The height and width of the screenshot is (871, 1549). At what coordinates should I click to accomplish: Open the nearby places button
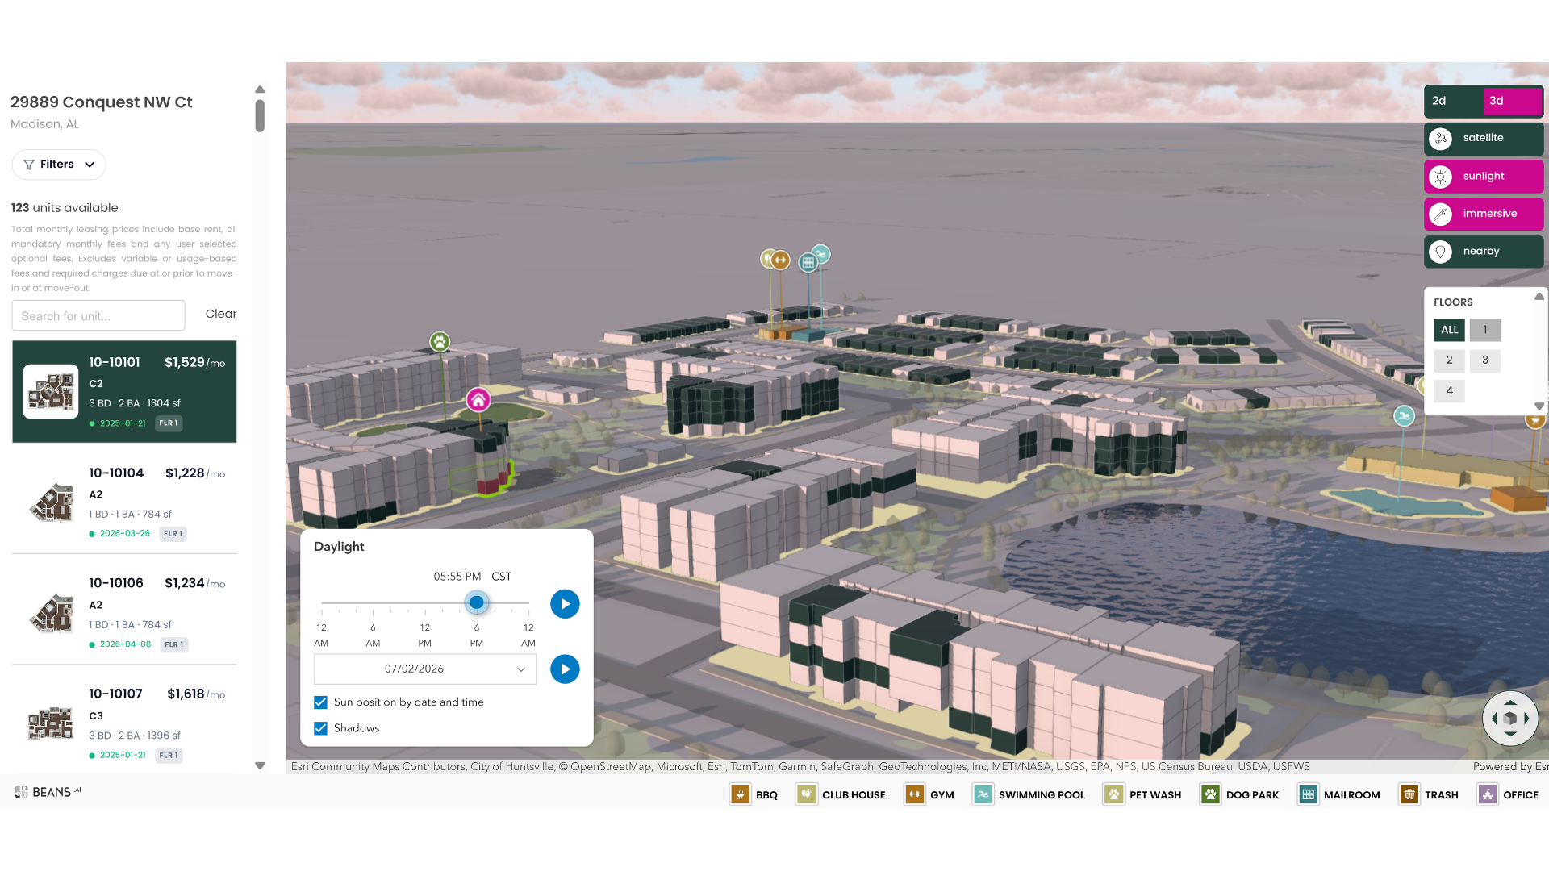point(1484,251)
